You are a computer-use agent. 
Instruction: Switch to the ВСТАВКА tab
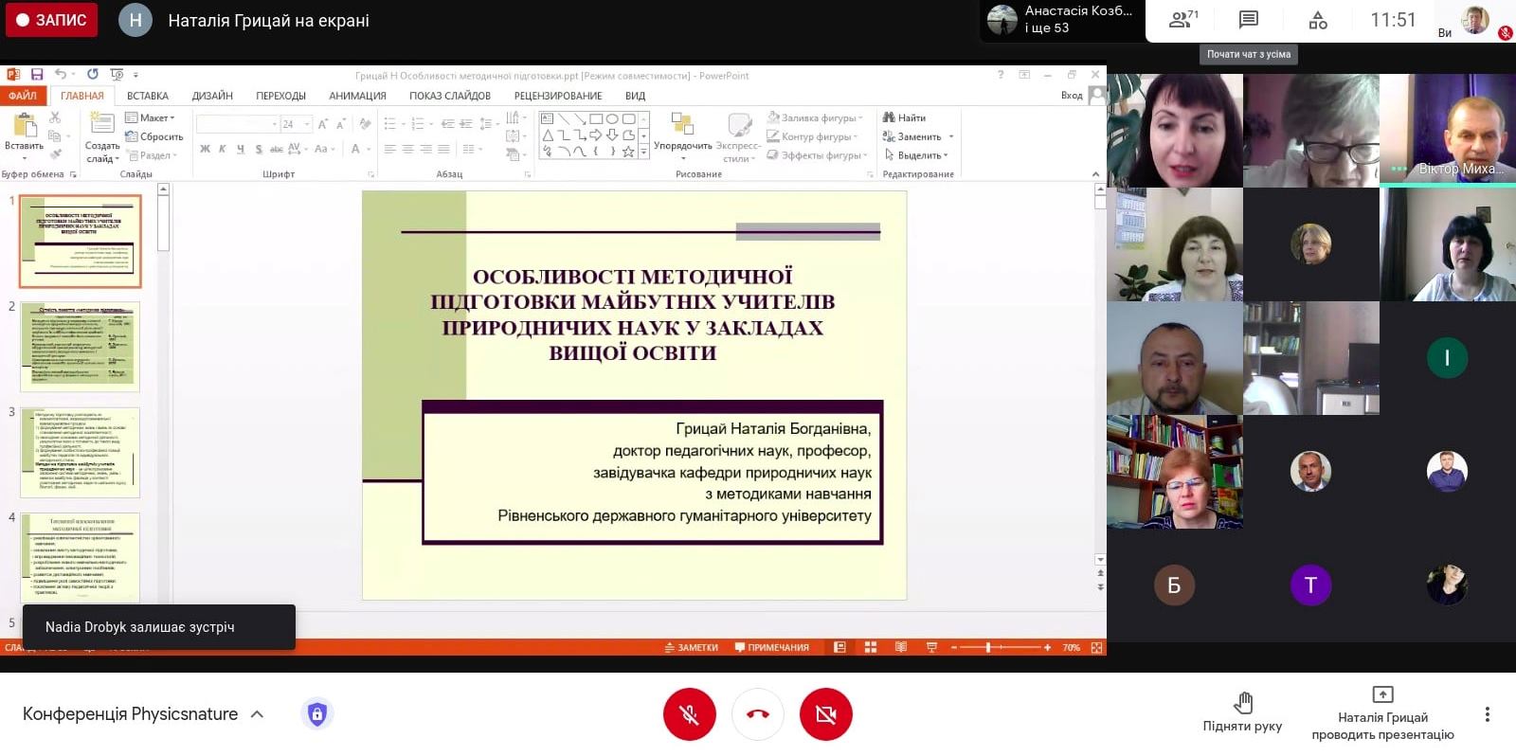(x=148, y=96)
